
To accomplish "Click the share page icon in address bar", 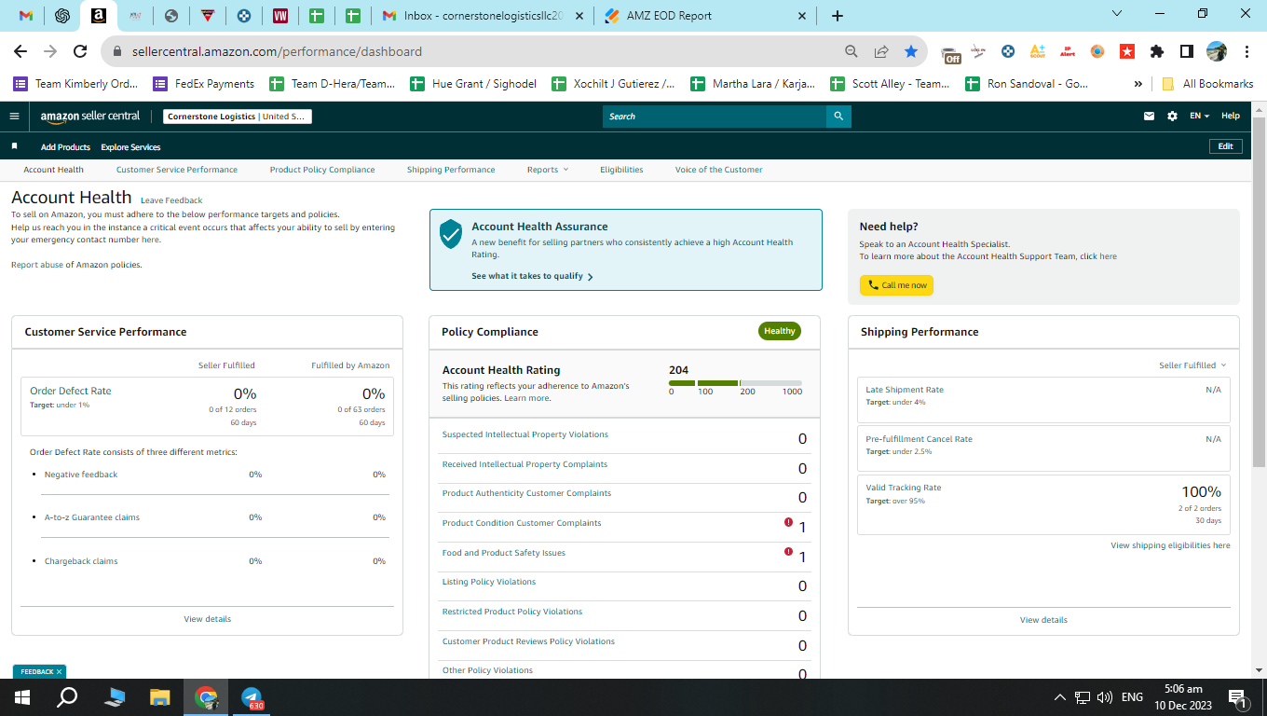I will [881, 51].
